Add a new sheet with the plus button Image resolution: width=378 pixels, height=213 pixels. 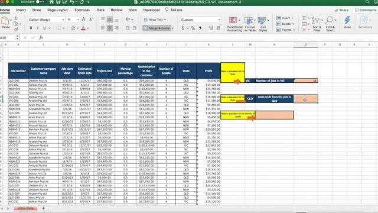point(43,208)
